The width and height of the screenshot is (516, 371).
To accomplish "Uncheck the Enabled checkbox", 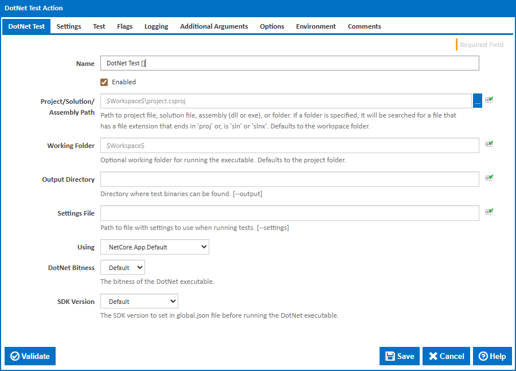I will pyautogui.click(x=104, y=82).
